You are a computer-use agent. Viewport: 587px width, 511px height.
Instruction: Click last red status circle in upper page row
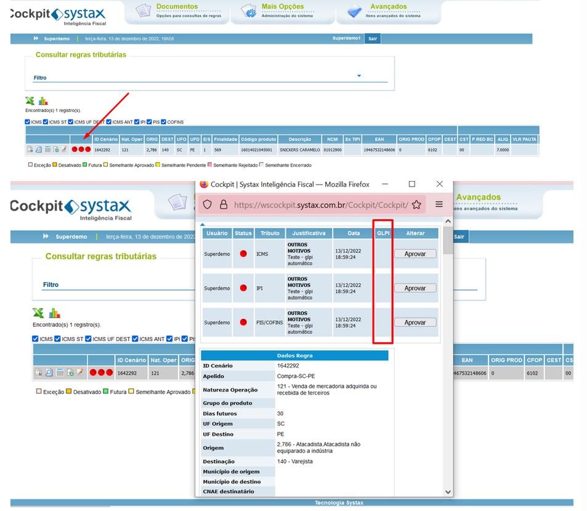click(x=88, y=149)
